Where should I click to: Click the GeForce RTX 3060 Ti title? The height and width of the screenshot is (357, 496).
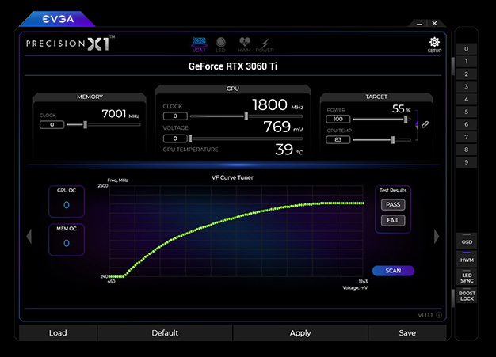233,66
